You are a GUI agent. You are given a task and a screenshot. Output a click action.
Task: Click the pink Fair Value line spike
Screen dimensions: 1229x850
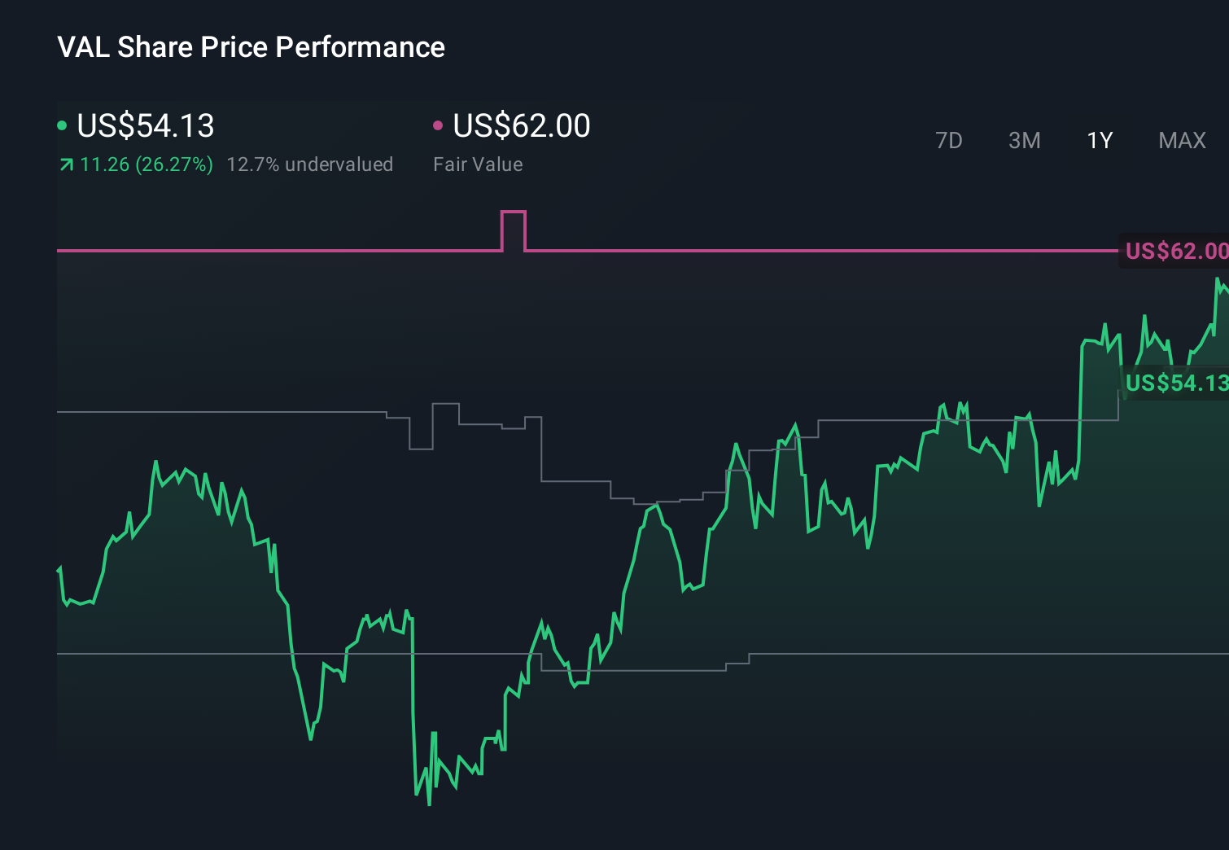(x=514, y=214)
